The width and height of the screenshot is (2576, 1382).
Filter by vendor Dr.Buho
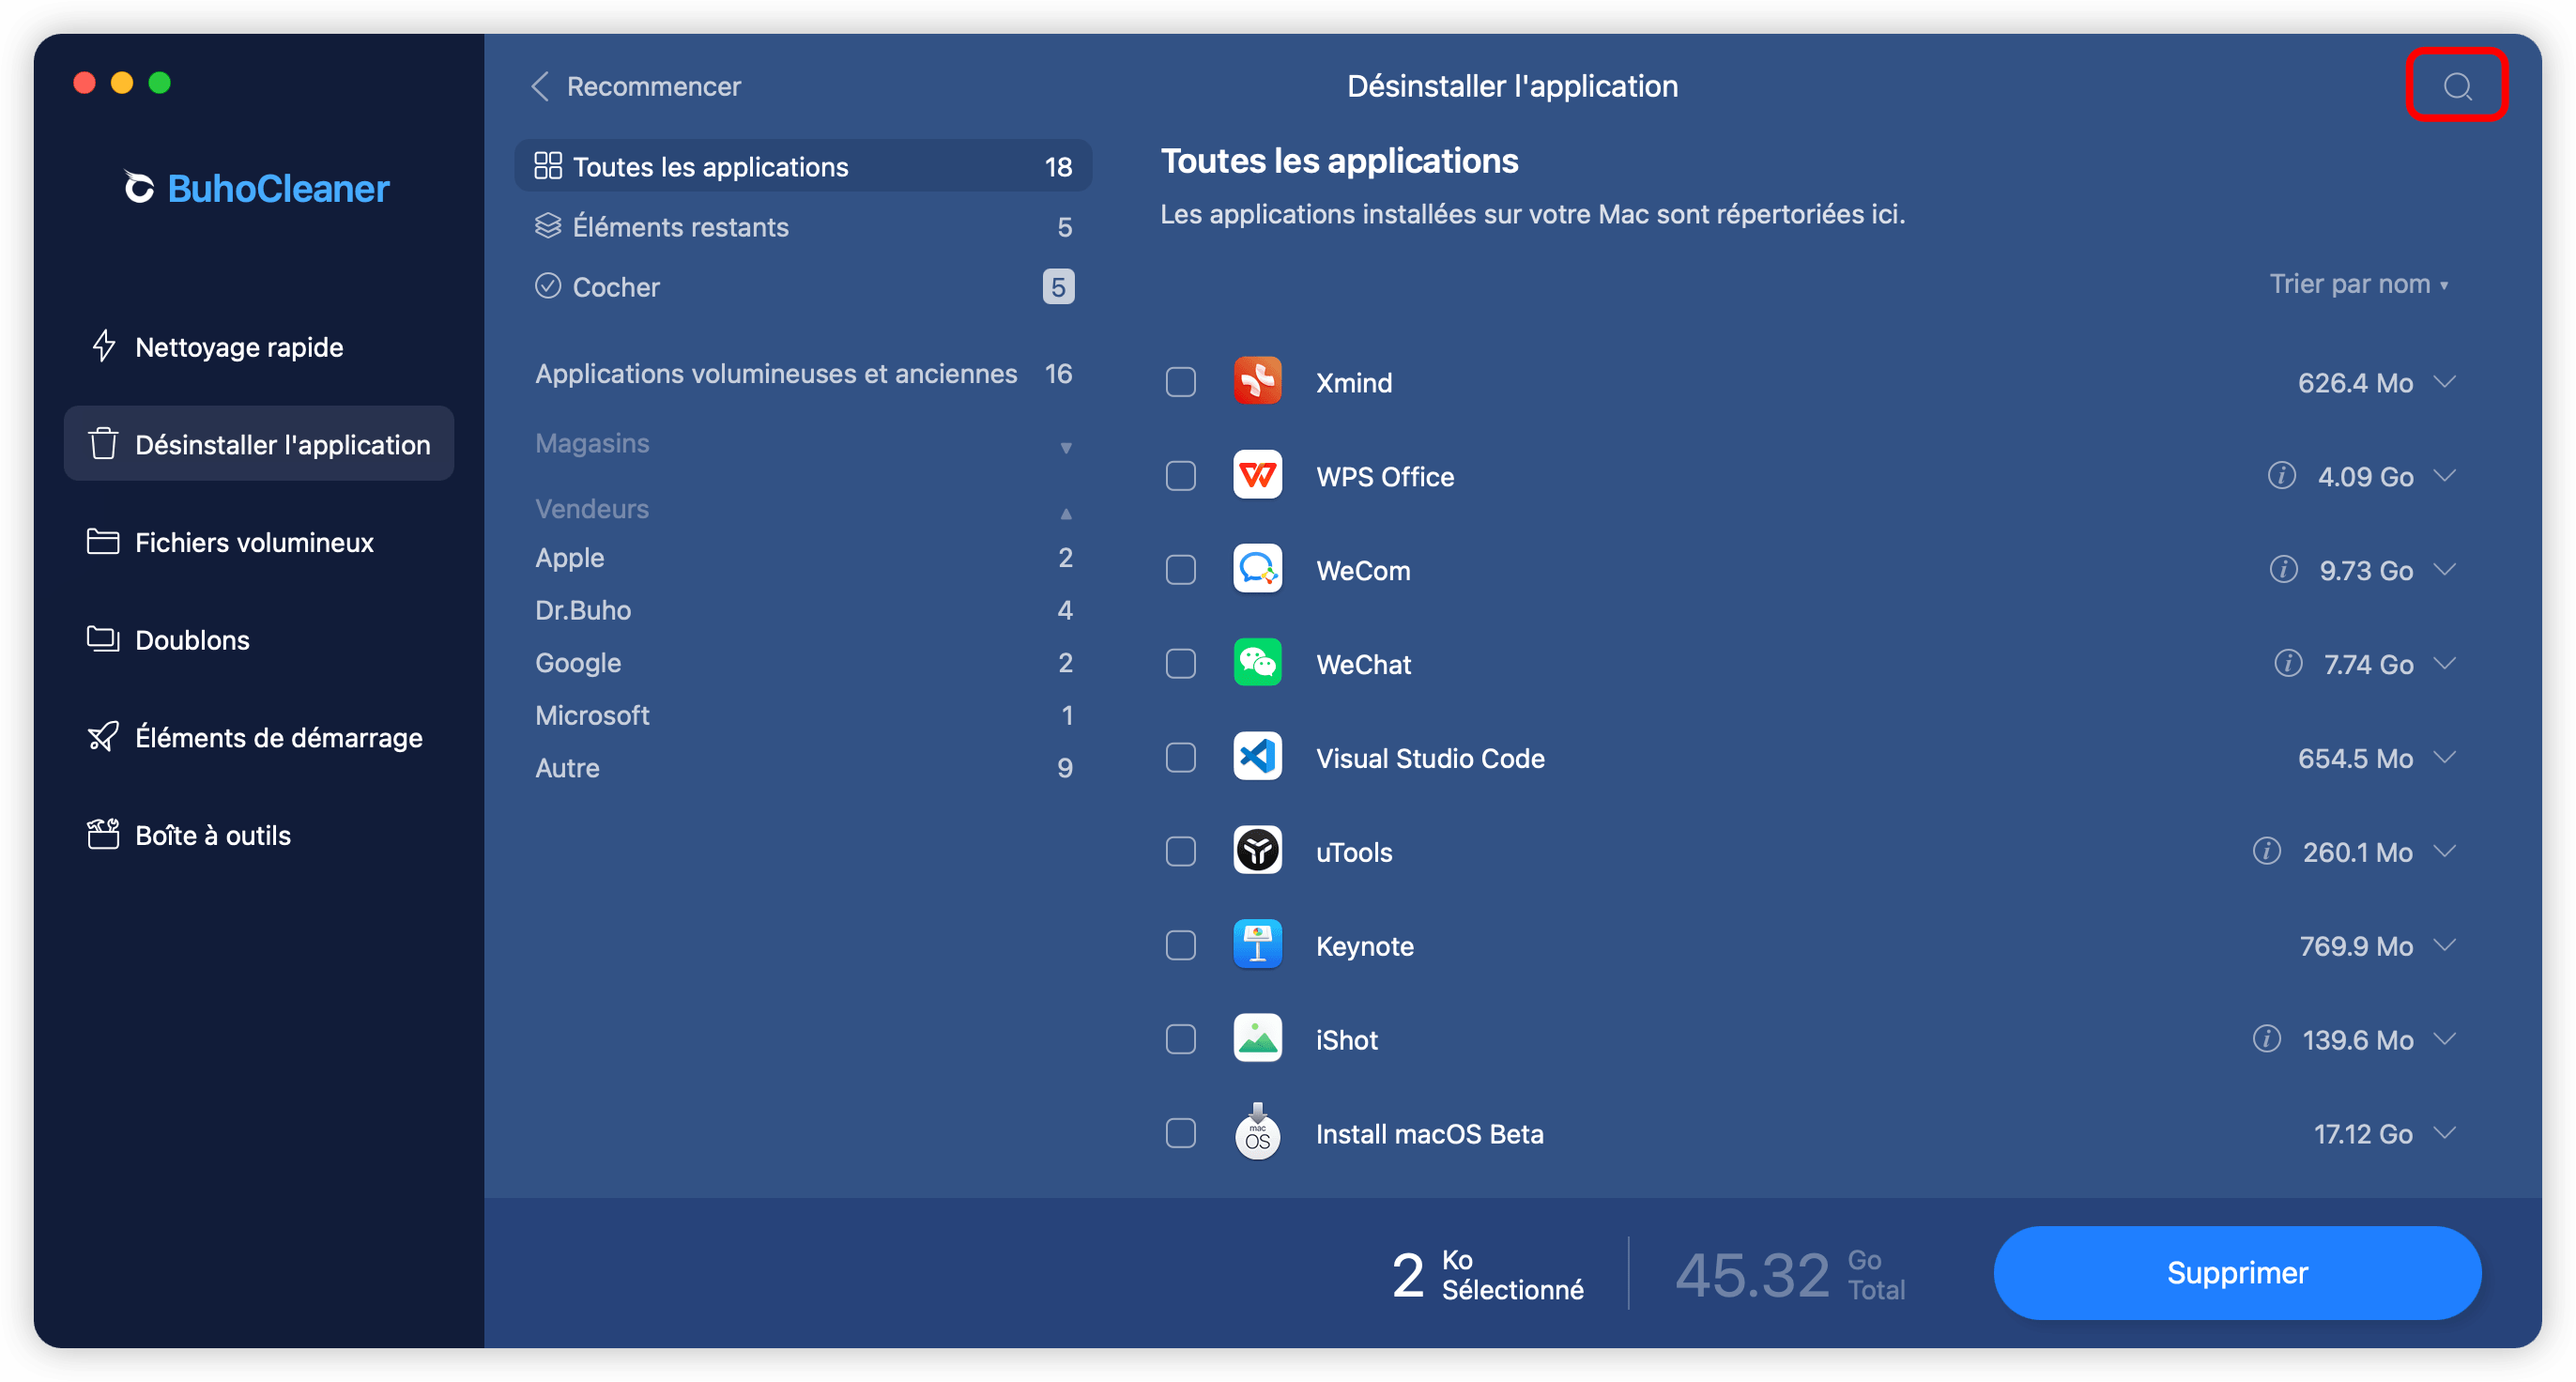click(803, 610)
